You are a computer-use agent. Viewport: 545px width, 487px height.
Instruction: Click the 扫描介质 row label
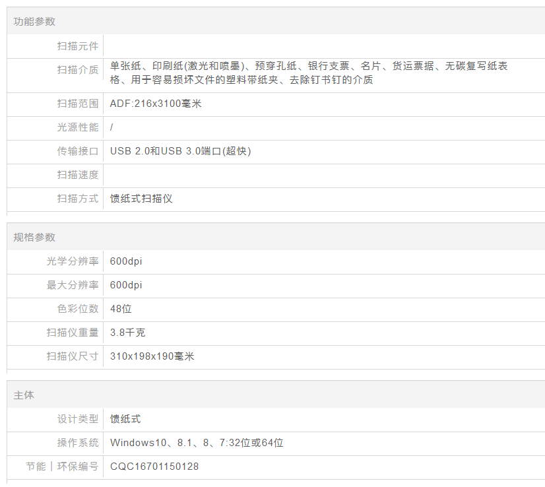click(x=77, y=70)
